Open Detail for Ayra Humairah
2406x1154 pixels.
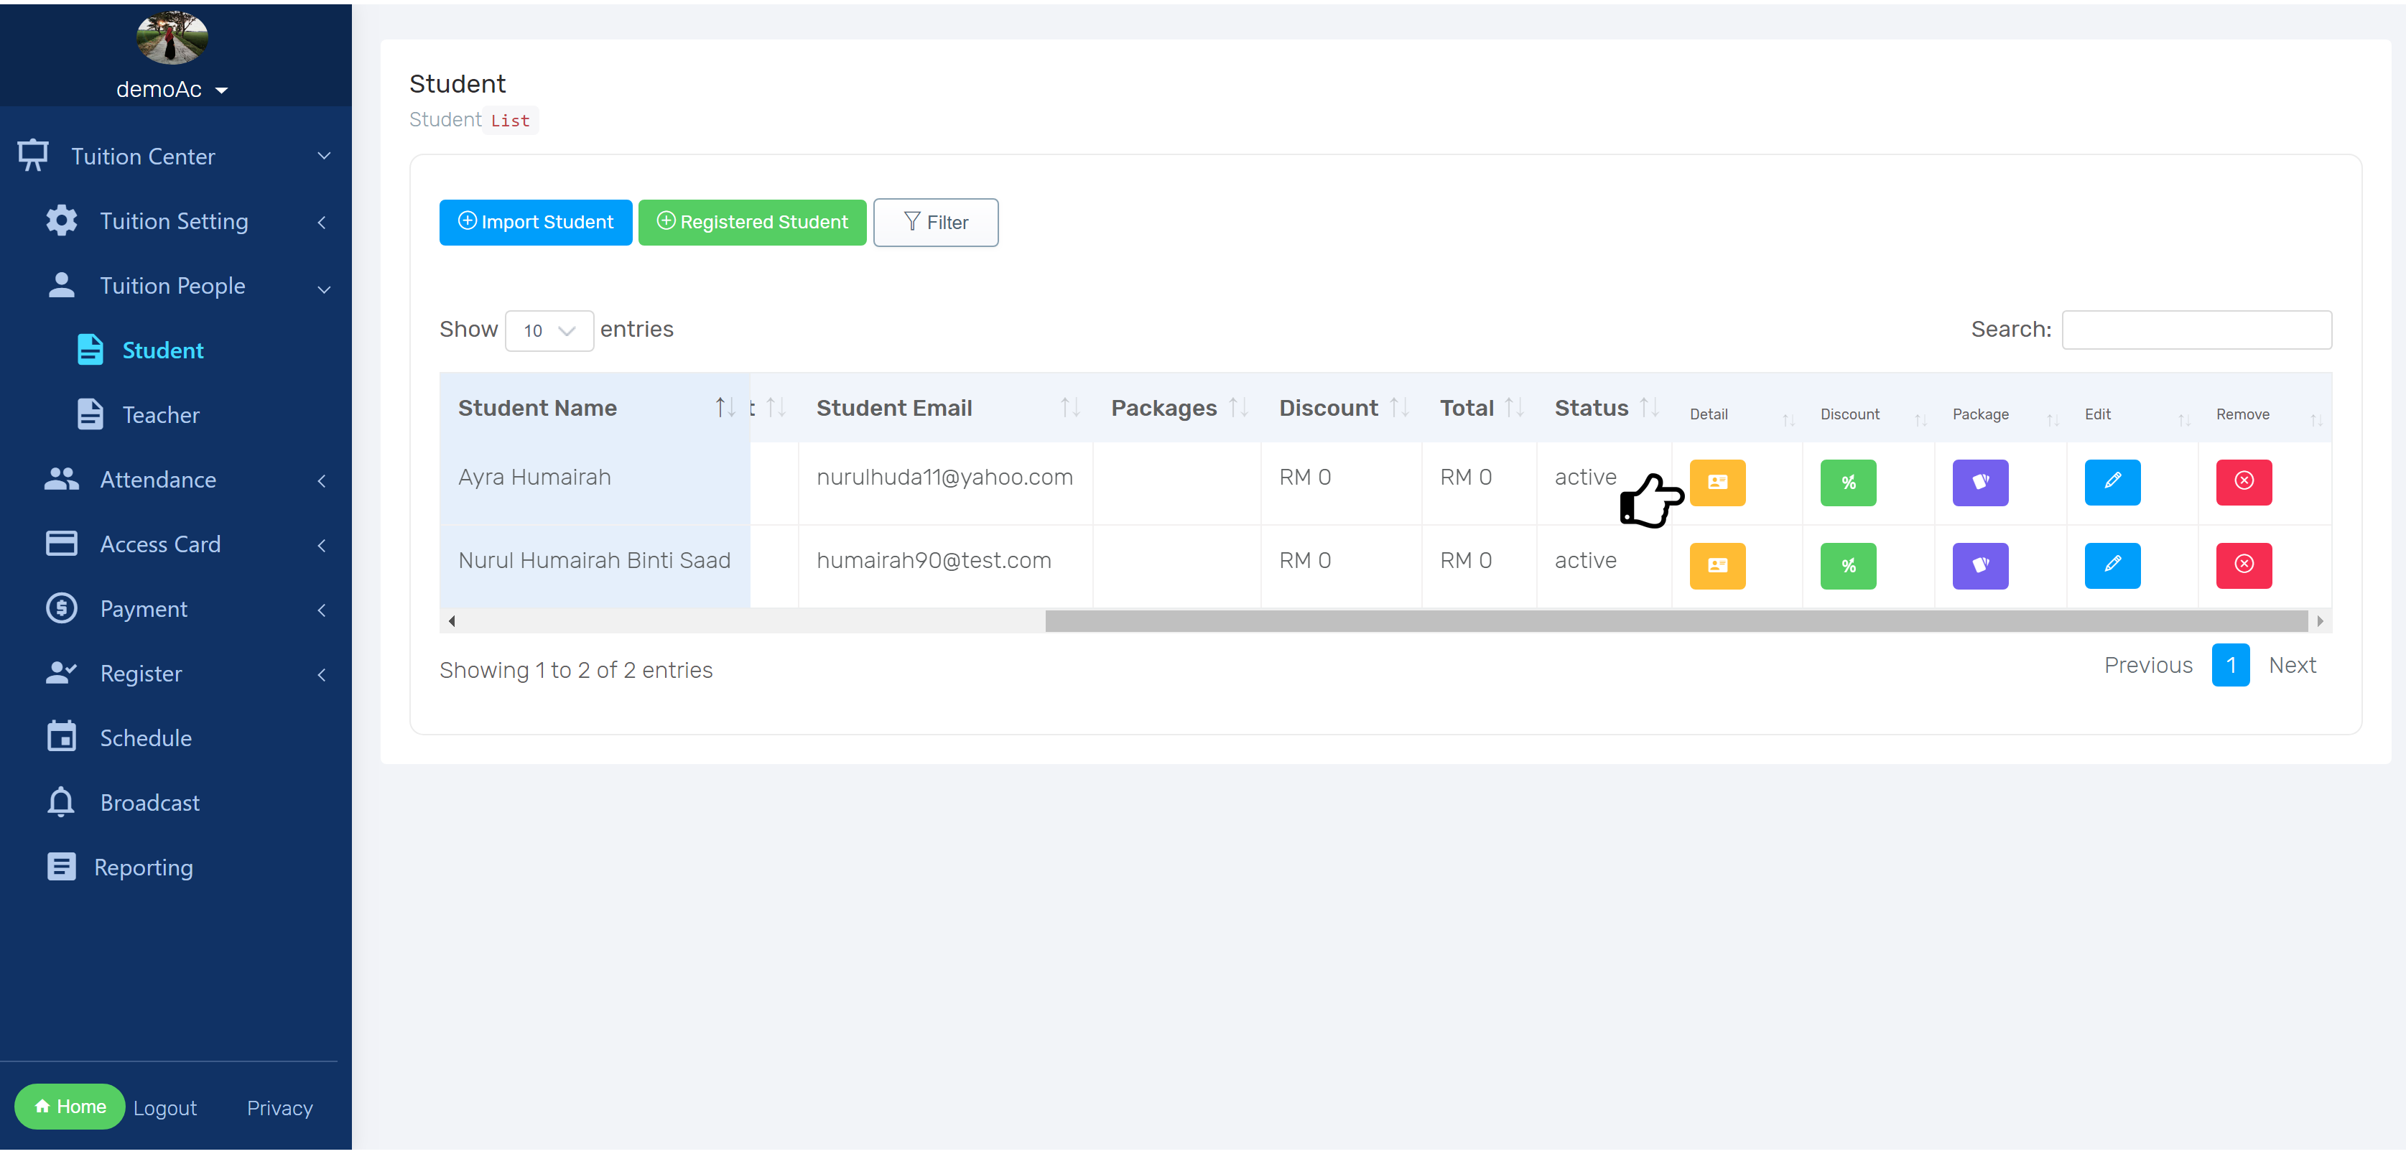[x=1717, y=483]
